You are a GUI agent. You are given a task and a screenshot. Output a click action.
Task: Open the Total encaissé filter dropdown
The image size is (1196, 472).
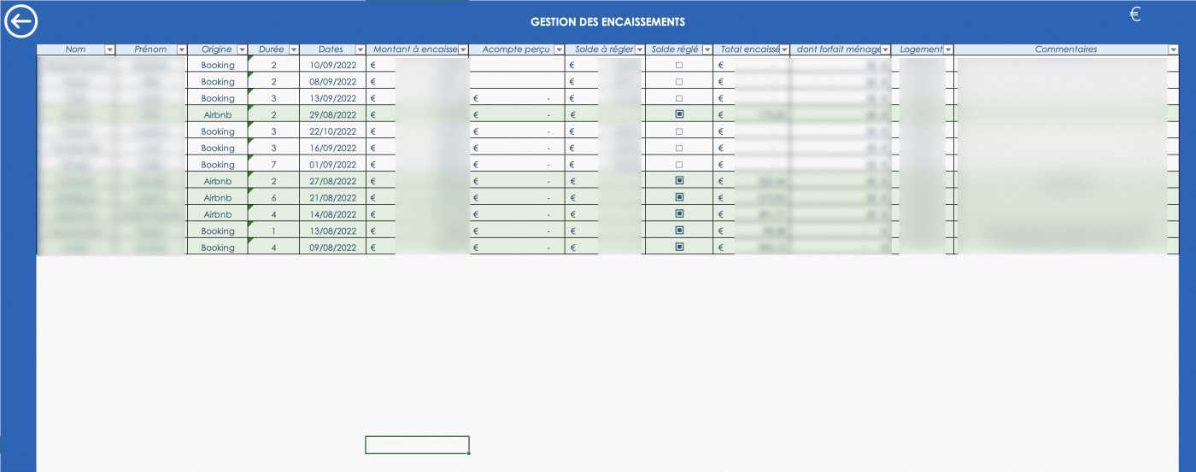click(784, 50)
